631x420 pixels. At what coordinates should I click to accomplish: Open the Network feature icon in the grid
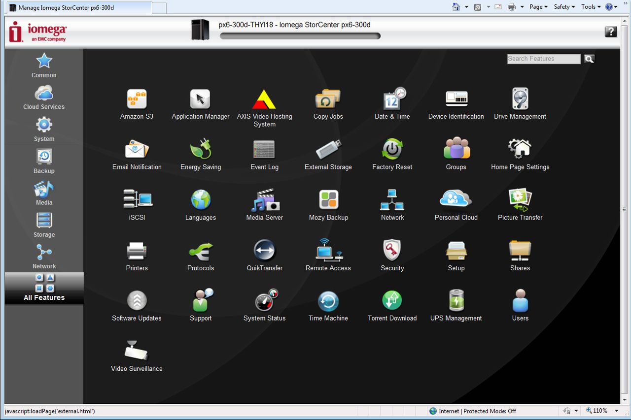tap(392, 205)
